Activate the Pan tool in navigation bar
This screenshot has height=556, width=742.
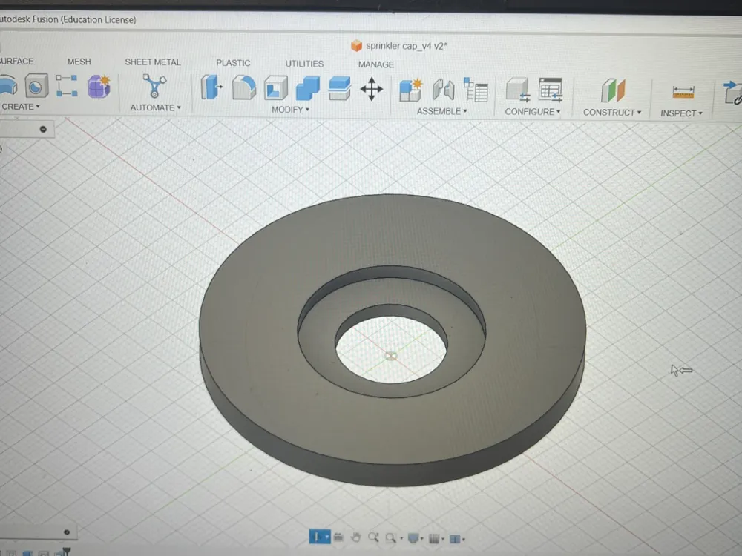(x=356, y=537)
